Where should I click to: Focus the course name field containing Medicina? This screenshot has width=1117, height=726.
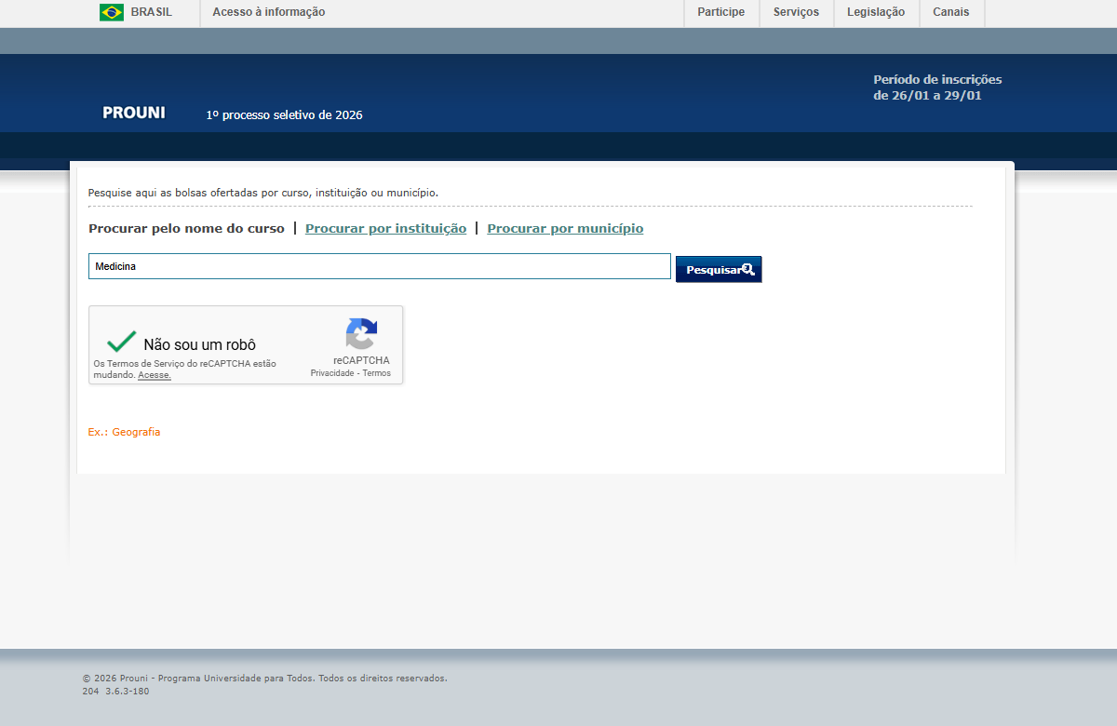tap(379, 267)
